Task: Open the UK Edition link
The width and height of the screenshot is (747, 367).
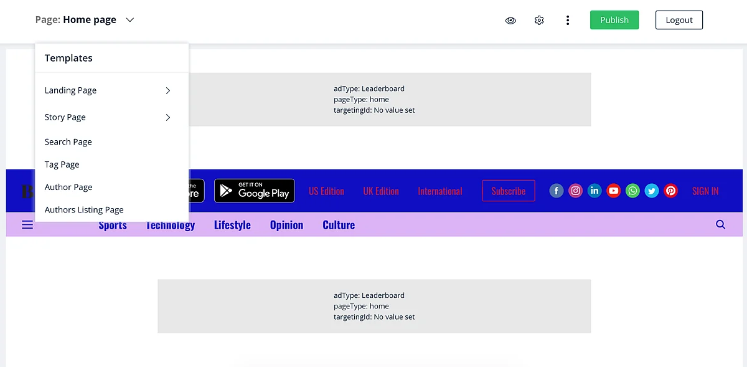Action: click(381, 191)
